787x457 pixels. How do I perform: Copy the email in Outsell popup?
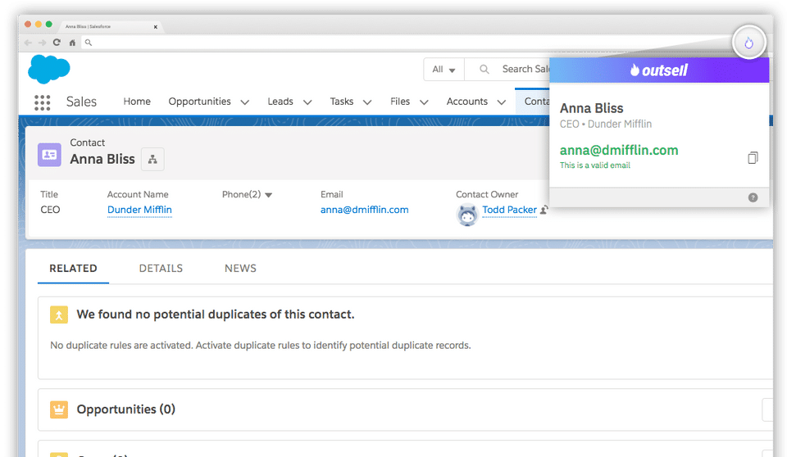pyautogui.click(x=753, y=157)
